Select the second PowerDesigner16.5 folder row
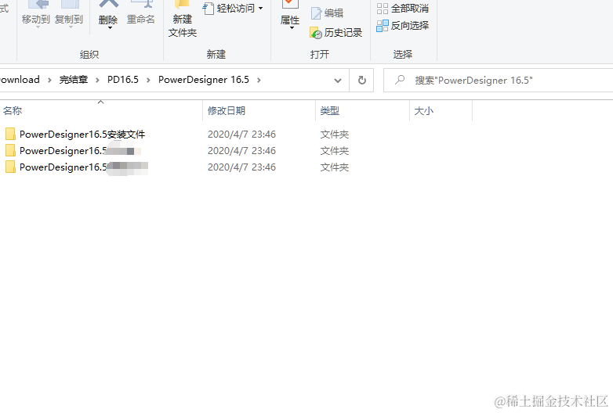 coord(176,150)
